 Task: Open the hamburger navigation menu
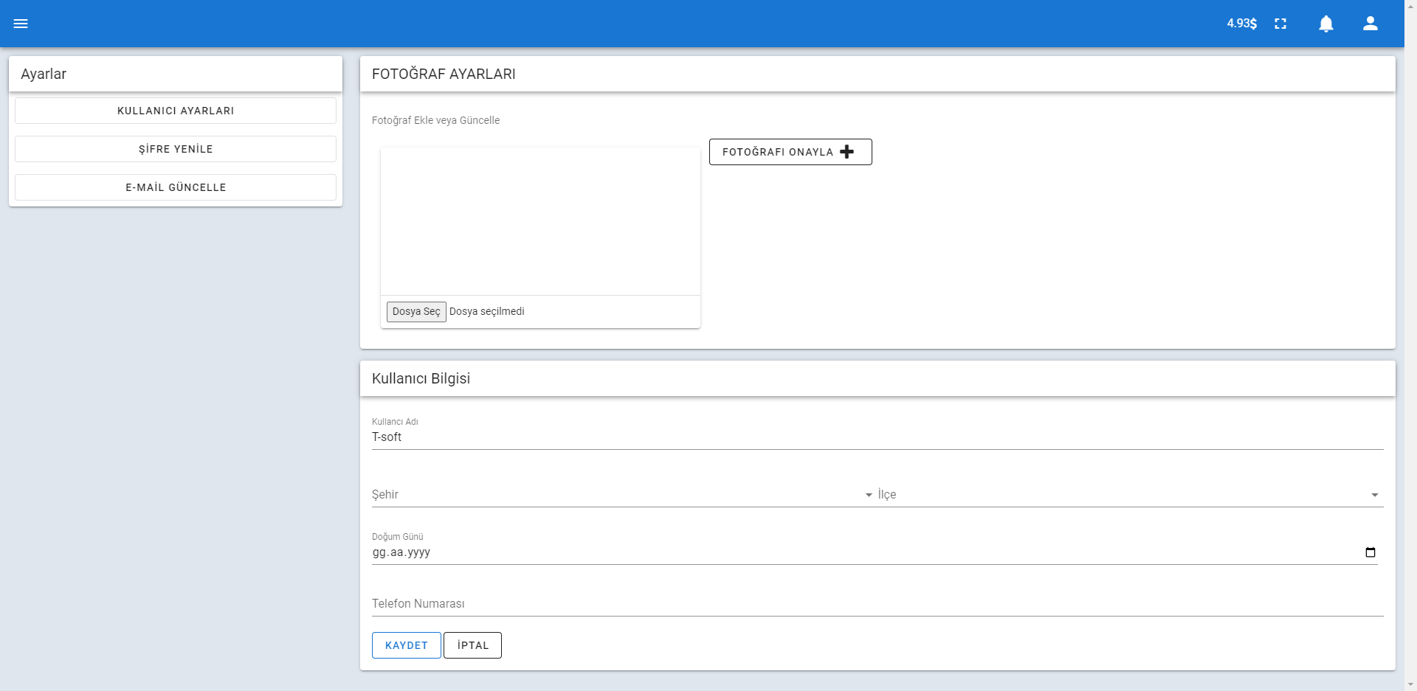[21, 24]
